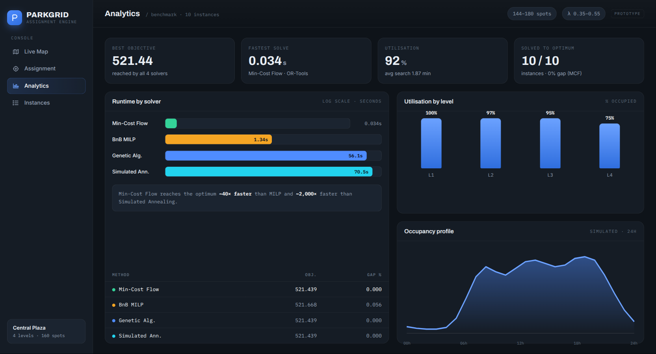Viewport: 656px width, 354px height.
Task: Open Live Map in sidebar
Action: point(46,52)
